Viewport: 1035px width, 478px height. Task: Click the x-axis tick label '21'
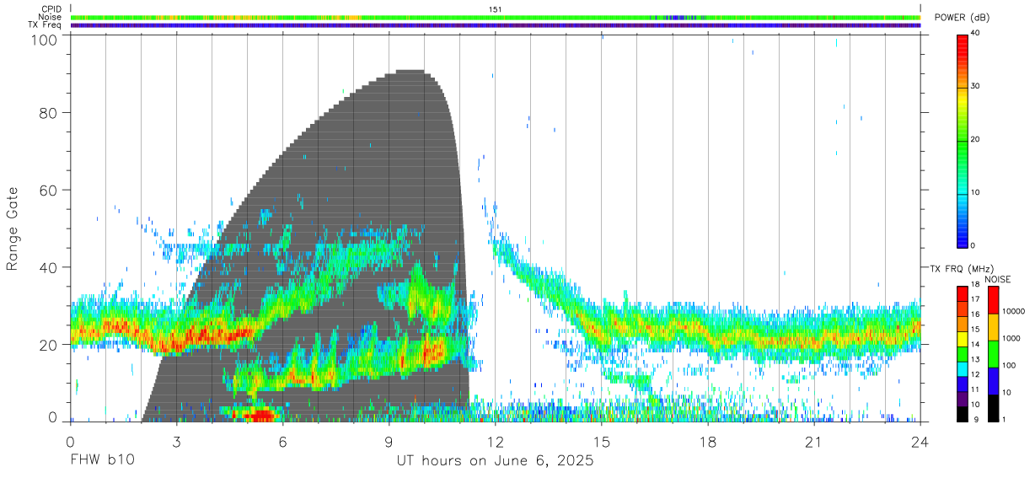click(x=814, y=442)
